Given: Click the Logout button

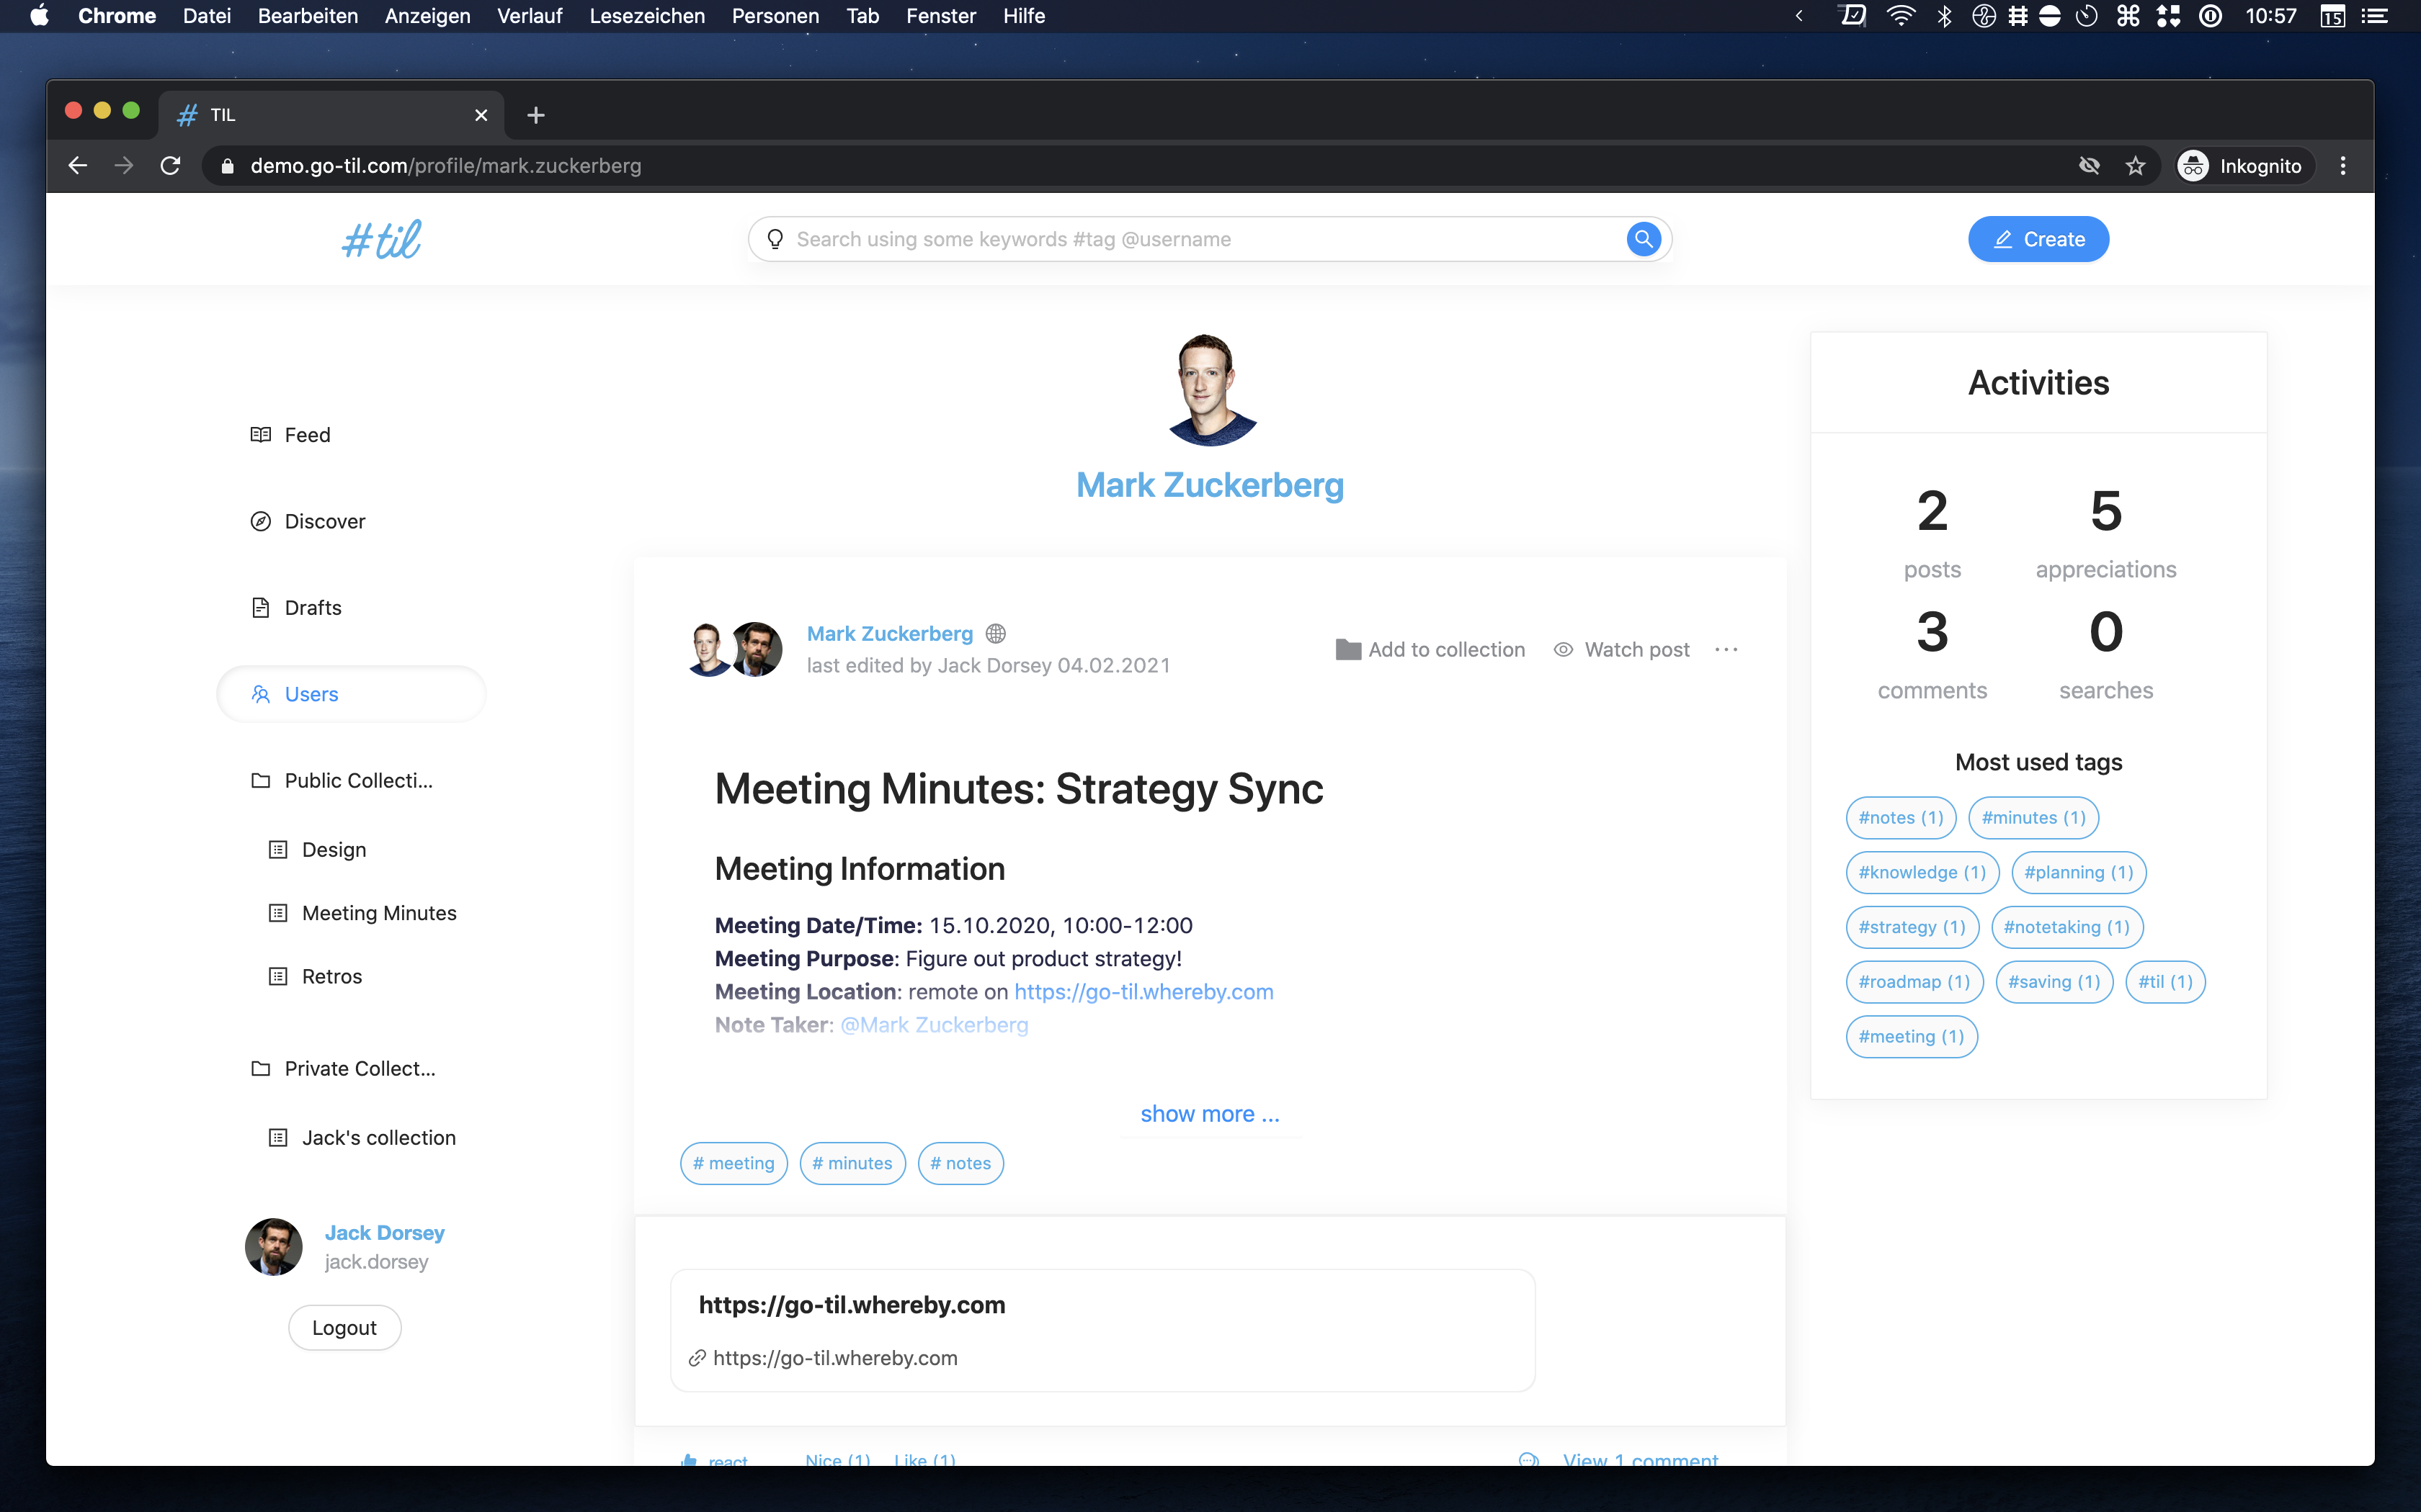Looking at the screenshot, I should [x=344, y=1328].
